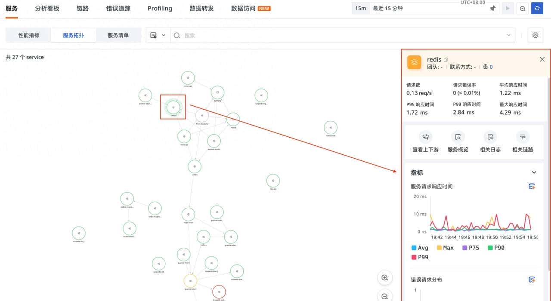Select the scopedb-job node
This screenshot has width=551, height=301.
click(158, 264)
